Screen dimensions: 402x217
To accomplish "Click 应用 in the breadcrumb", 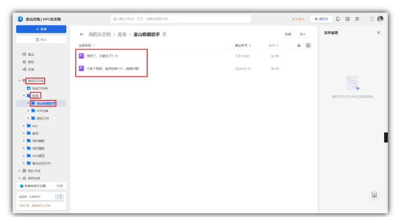I will pyautogui.click(x=122, y=34).
